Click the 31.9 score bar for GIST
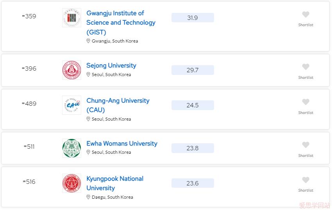Screen dimensions: 332x210 pyautogui.click(x=193, y=18)
